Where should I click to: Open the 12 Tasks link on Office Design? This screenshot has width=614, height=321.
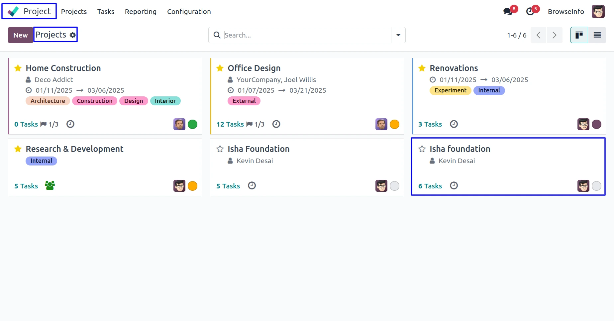point(230,124)
